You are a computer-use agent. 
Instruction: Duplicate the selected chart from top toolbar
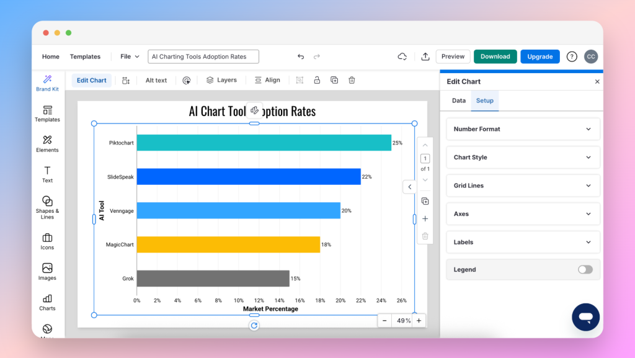pyautogui.click(x=334, y=80)
